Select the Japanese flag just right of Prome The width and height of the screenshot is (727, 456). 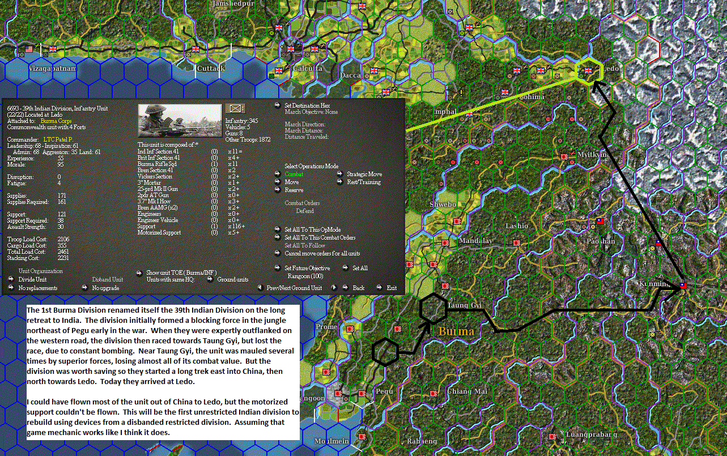pos(350,328)
